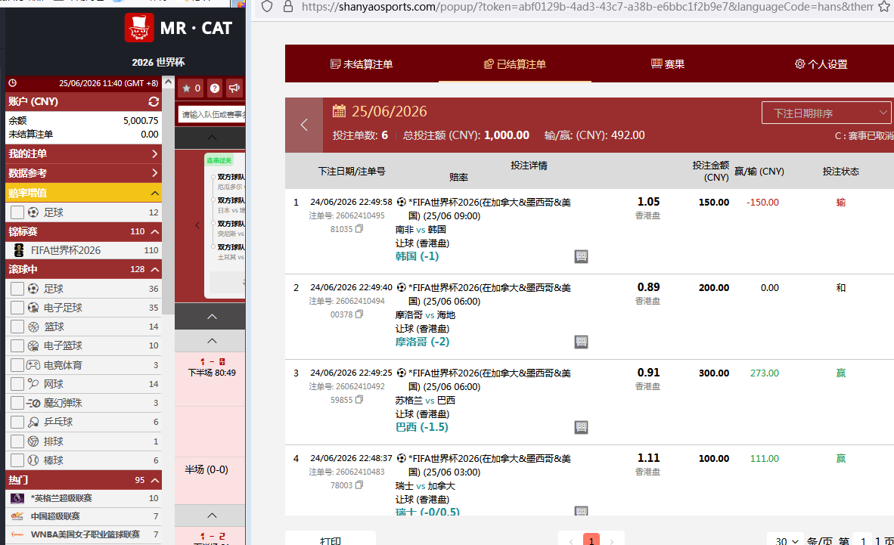Click browser URL address bar
This screenshot has height=545, width=894.
click(x=587, y=7)
